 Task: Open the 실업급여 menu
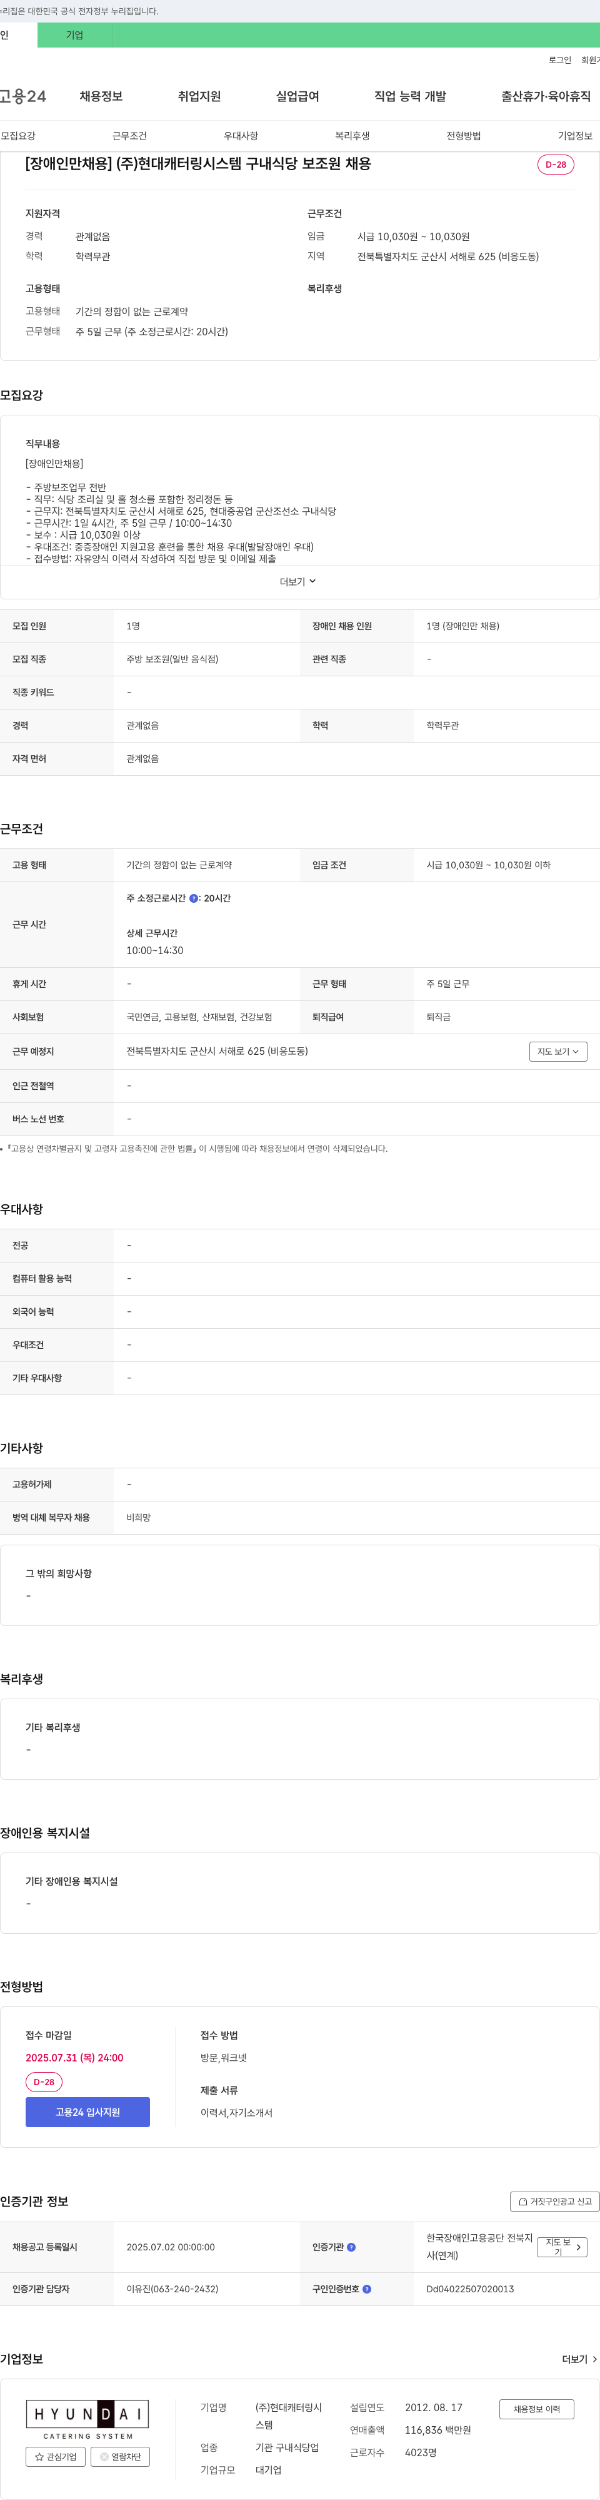[x=297, y=96]
